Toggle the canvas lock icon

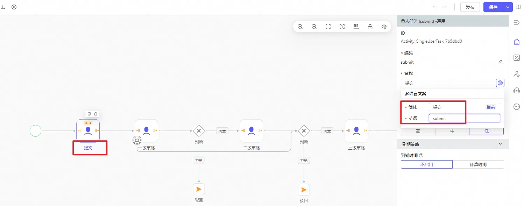pos(370,27)
